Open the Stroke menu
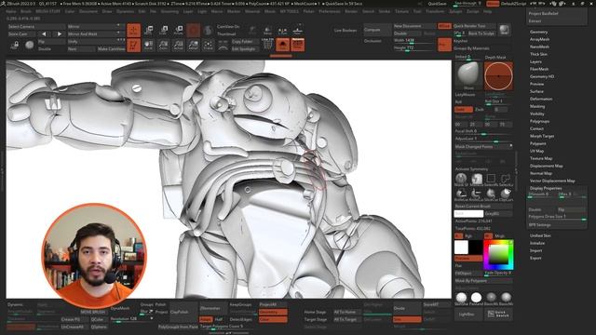This screenshot has height=335, width=596. [385, 11]
